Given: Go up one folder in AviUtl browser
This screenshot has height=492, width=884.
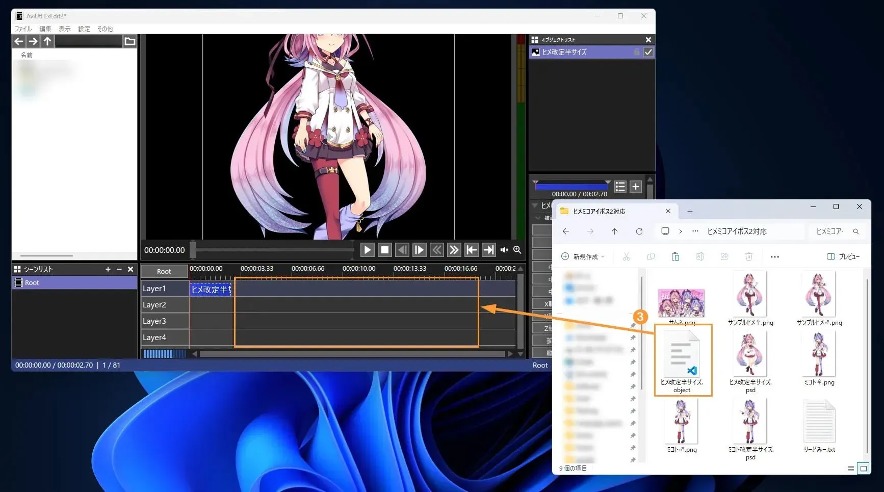Looking at the screenshot, I should pyautogui.click(x=47, y=41).
